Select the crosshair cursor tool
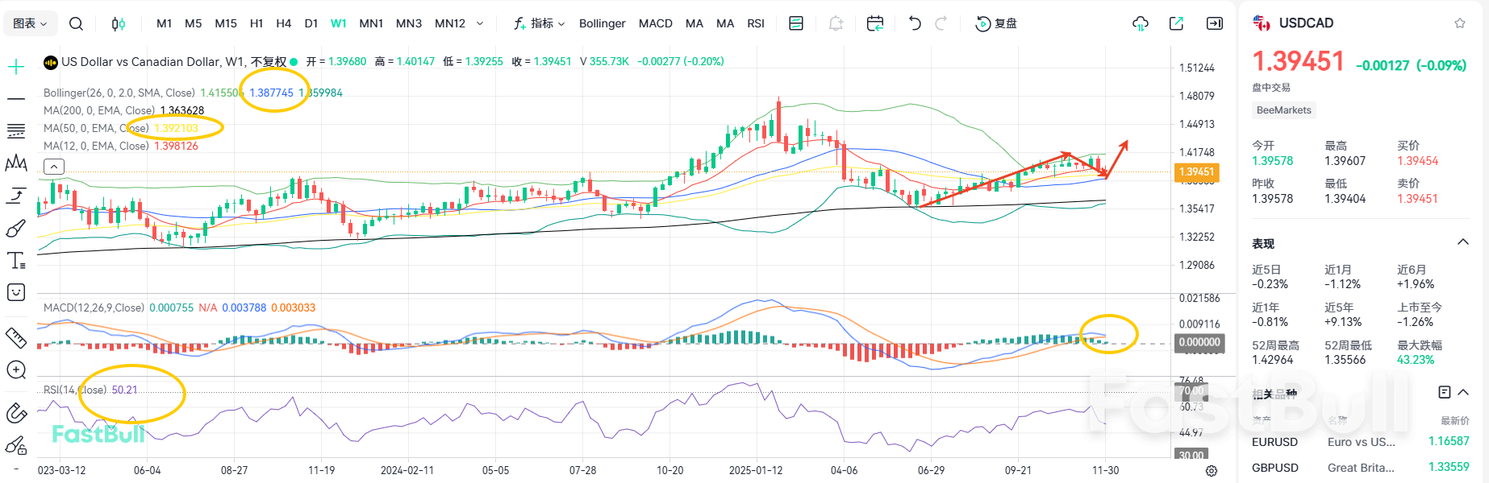 pos(16,67)
